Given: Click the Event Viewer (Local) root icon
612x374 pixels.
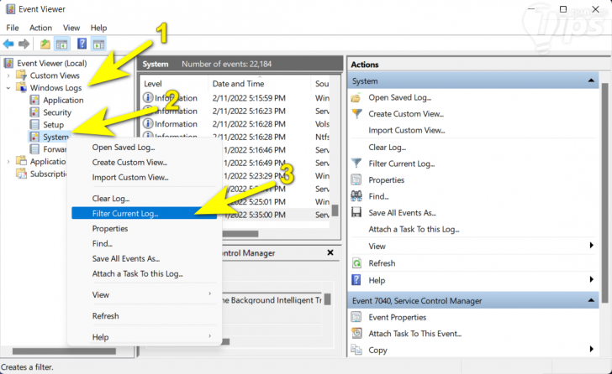Looking at the screenshot, I should pos(8,63).
